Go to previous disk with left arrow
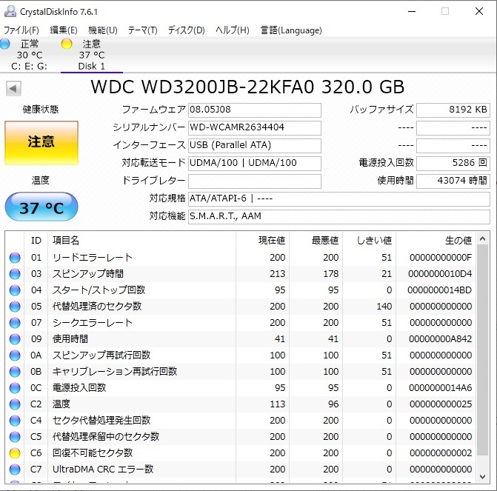 point(13,88)
